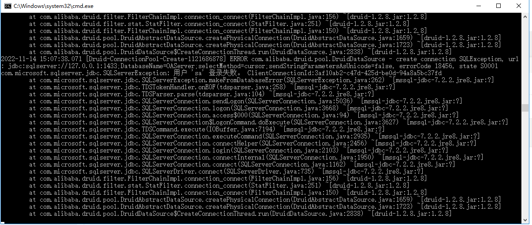Image resolution: width=532 pixels, height=225 pixels.
Task: Open the cmd.exe system menu icon
Action: (x=6, y=6)
